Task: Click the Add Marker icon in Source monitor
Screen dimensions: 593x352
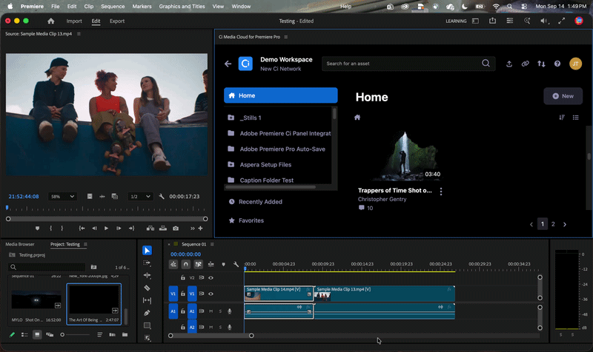Action: tap(37, 229)
